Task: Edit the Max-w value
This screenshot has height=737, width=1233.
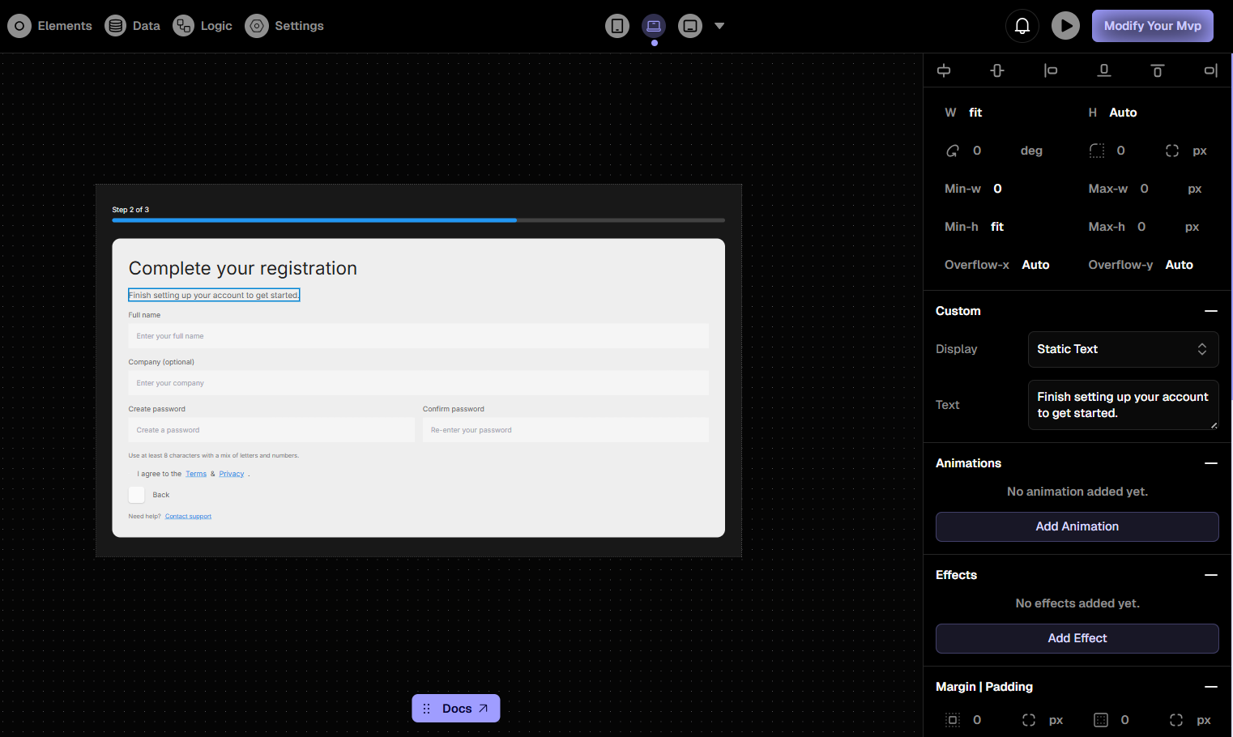Action: [x=1144, y=189]
